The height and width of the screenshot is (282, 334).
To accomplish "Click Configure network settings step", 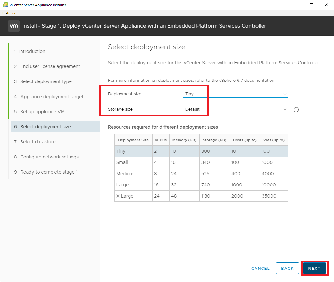I will coord(49,157).
